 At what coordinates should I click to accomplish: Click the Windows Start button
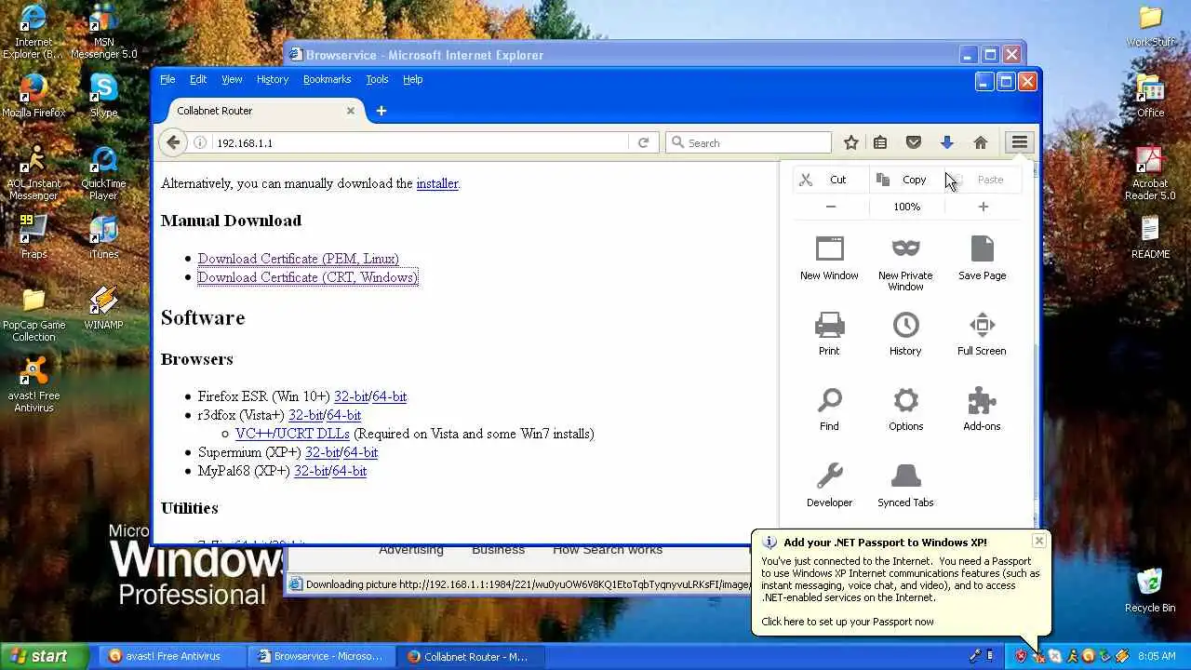[x=44, y=656]
